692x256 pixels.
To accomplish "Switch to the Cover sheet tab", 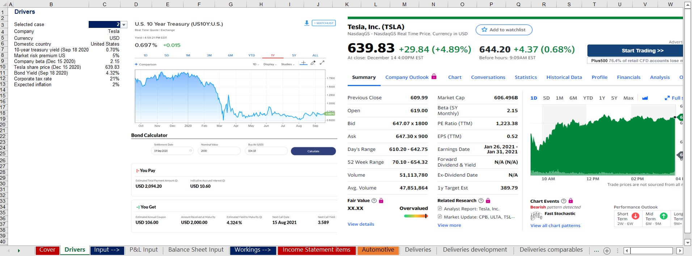I will (x=47, y=250).
